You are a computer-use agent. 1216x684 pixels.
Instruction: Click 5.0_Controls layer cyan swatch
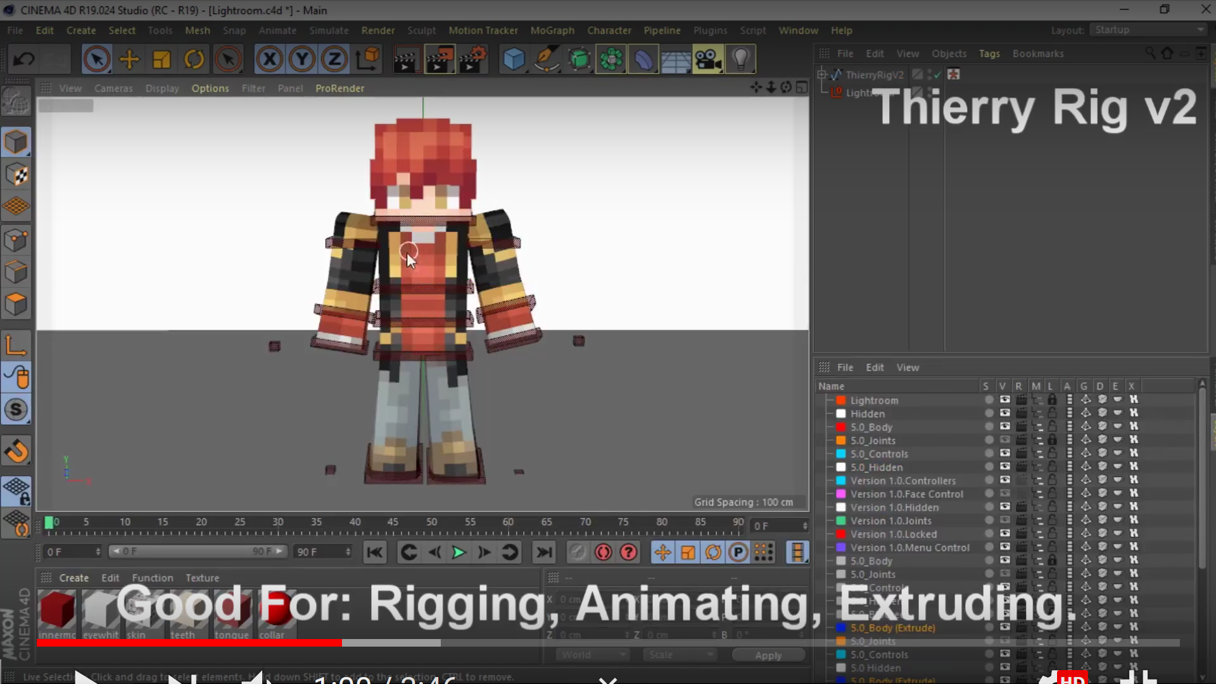[x=841, y=454]
